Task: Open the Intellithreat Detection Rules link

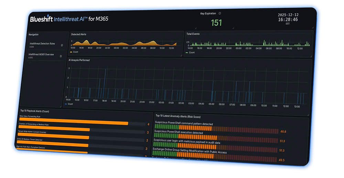Action: (42, 44)
